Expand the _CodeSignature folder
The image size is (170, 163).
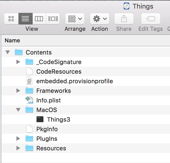coord(18,62)
